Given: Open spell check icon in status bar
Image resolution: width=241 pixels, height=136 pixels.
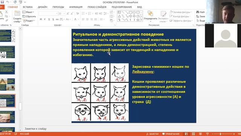Looking at the screenshot, I should tap(15, 134).
